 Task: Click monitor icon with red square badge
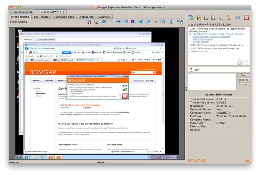click(163, 22)
